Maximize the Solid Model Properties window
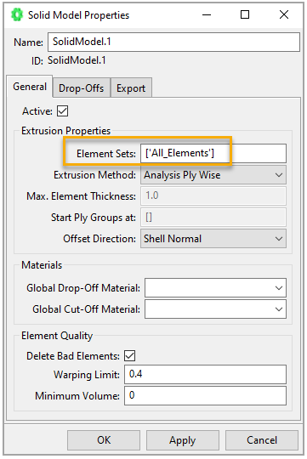307x459 pixels. (245, 14)
